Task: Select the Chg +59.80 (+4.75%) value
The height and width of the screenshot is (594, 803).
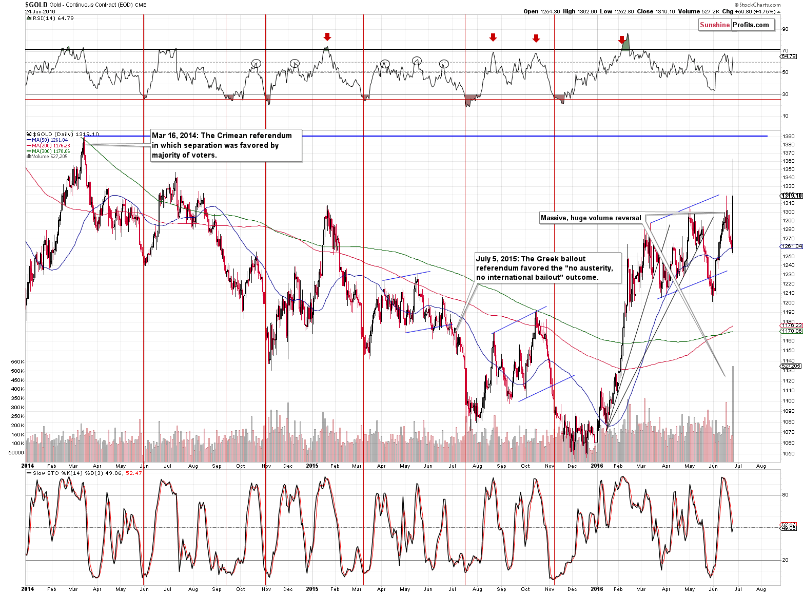Action: [751, 11]
